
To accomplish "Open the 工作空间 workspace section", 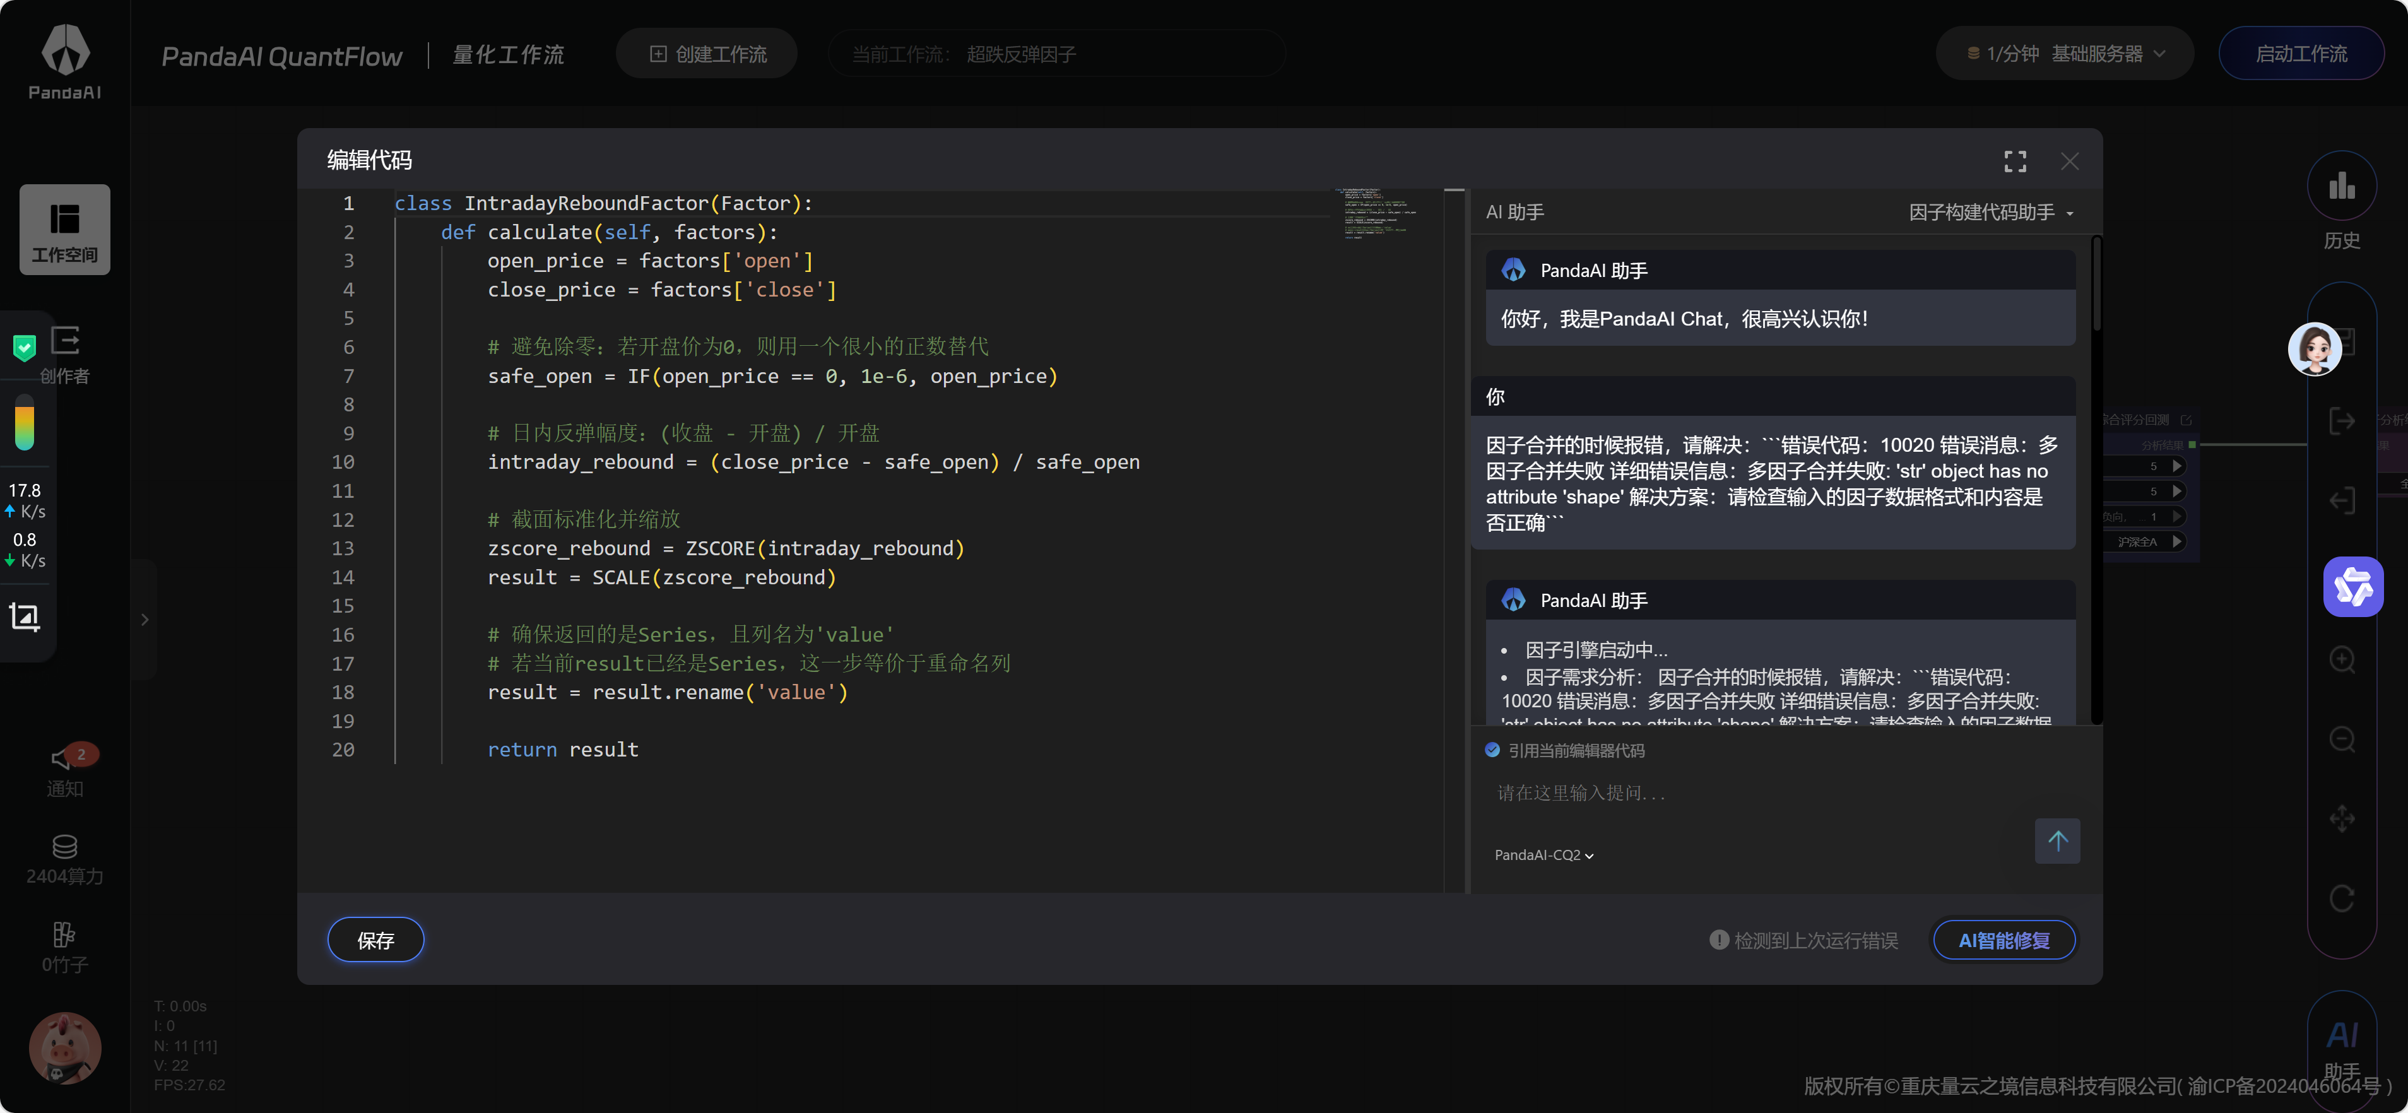I will (64, 230).
